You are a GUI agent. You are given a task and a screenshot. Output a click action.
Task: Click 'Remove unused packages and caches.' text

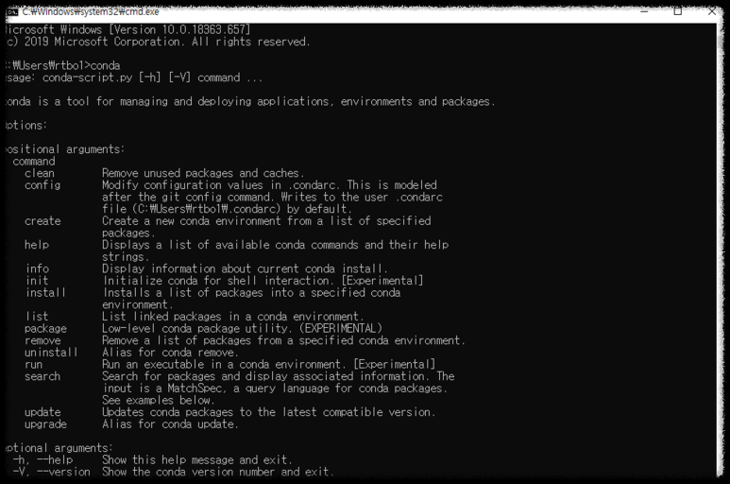[x=203, y=173]
